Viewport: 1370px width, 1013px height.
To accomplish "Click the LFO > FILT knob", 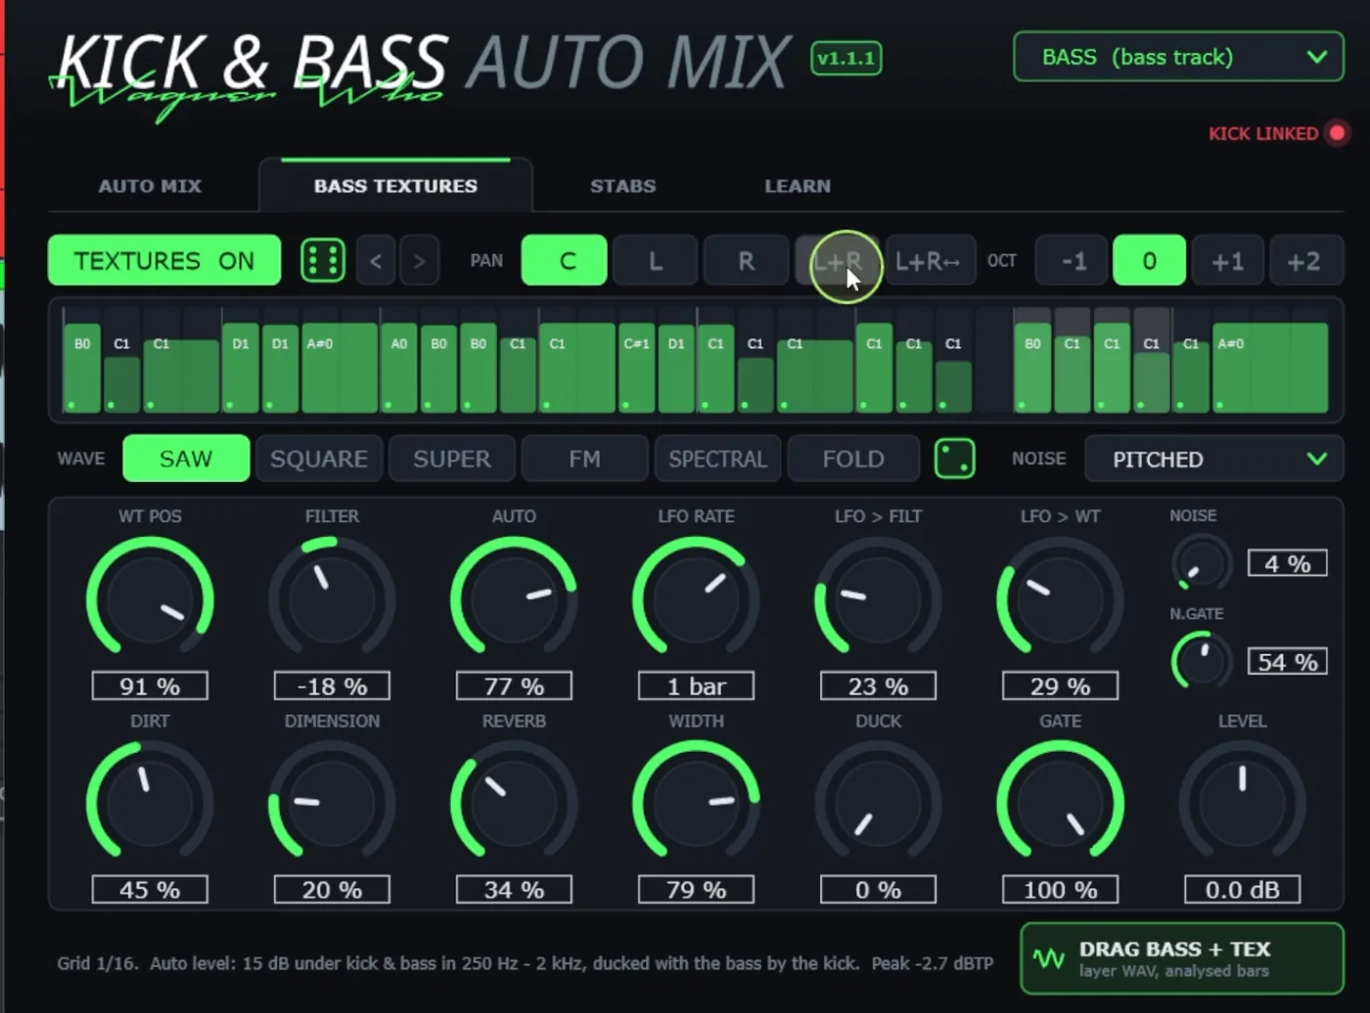I will click(x=878, y=597).
